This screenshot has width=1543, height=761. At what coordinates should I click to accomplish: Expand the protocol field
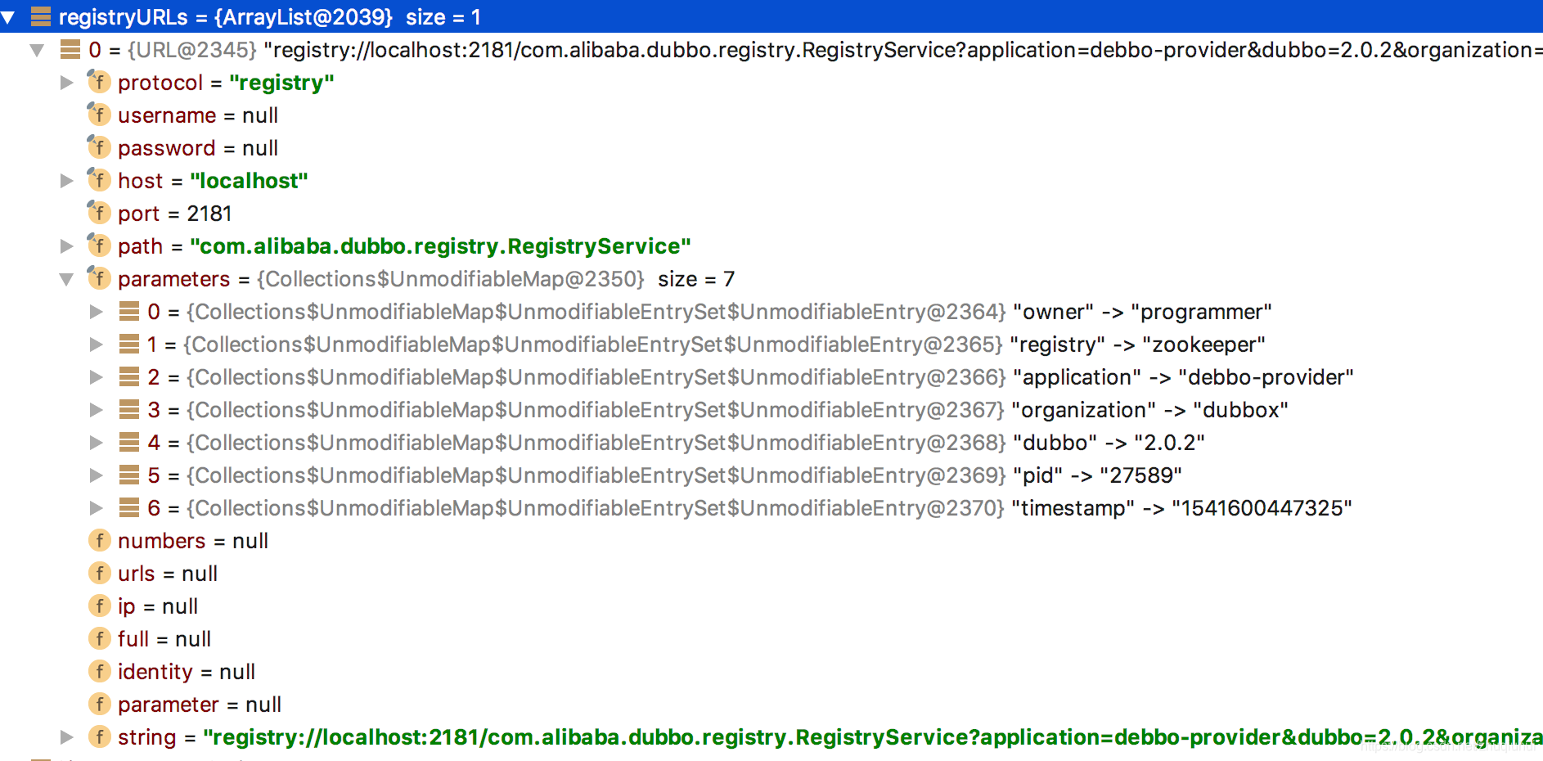[x=67, y=83]
